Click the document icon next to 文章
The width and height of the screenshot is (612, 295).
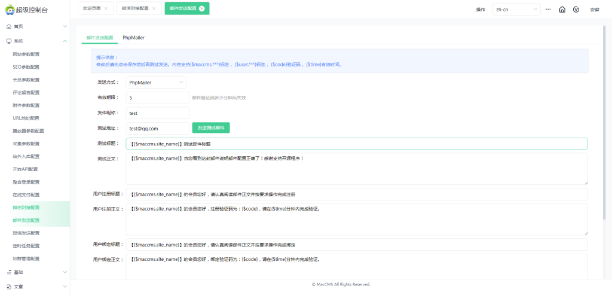click(8, 287)
